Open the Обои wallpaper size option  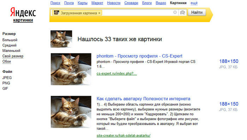7,61
